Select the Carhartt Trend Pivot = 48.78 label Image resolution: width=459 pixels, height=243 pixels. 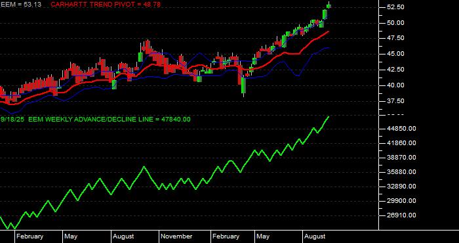tap(106, 5)
